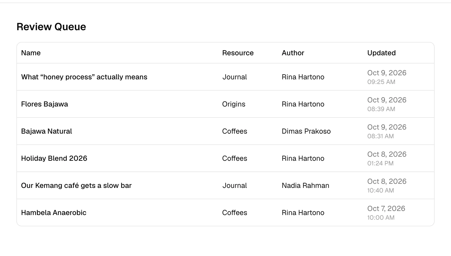Click Coffees resource in Bajawa Natural row

pyautogui.click(x=235, y=131)
